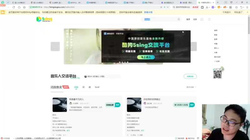Open the 更多词曲 link
This screenshot has height=140, width=250.
(191, 87)
